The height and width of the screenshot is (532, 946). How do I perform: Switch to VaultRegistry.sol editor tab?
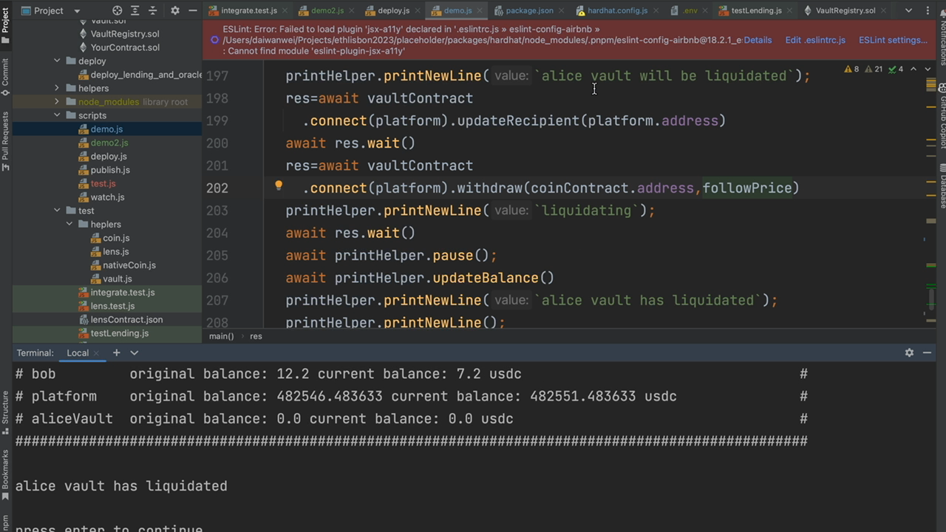[845, 10]
